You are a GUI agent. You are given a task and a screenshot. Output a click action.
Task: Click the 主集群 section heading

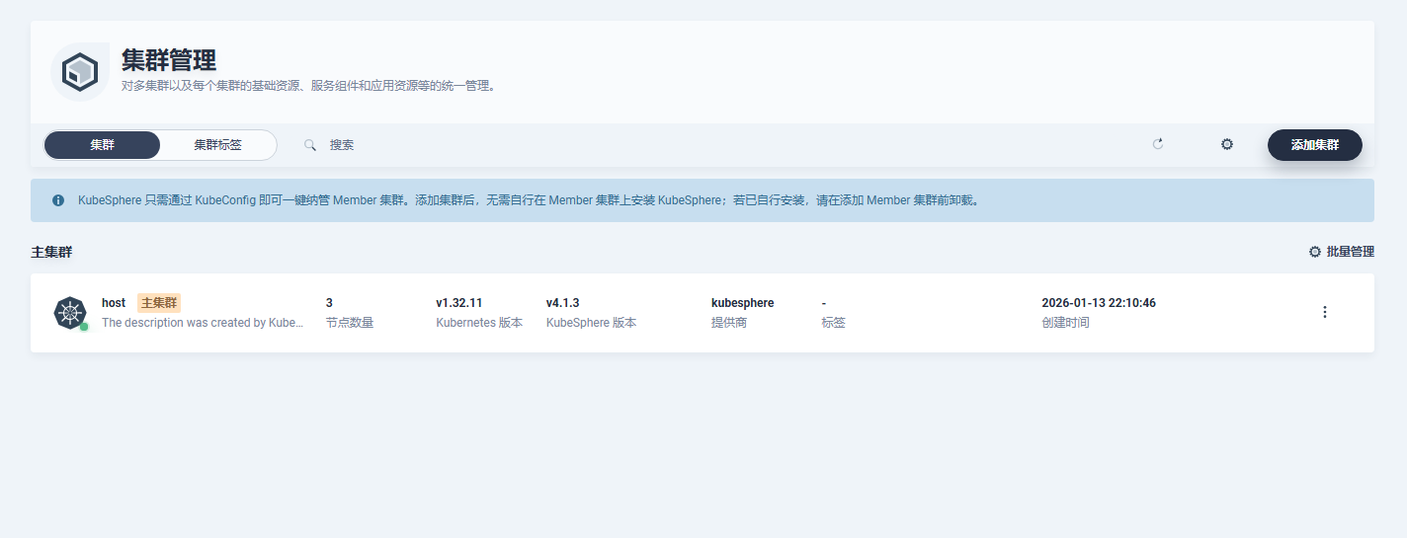point(51,252)
